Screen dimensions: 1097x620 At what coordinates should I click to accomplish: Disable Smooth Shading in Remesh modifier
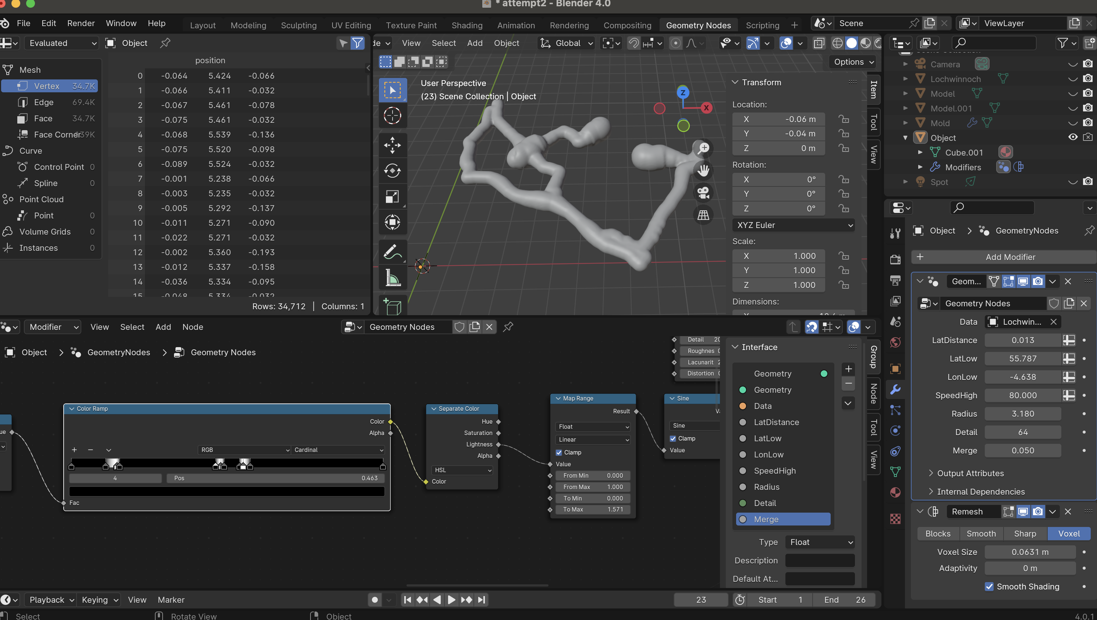click(x=989, y=587)
